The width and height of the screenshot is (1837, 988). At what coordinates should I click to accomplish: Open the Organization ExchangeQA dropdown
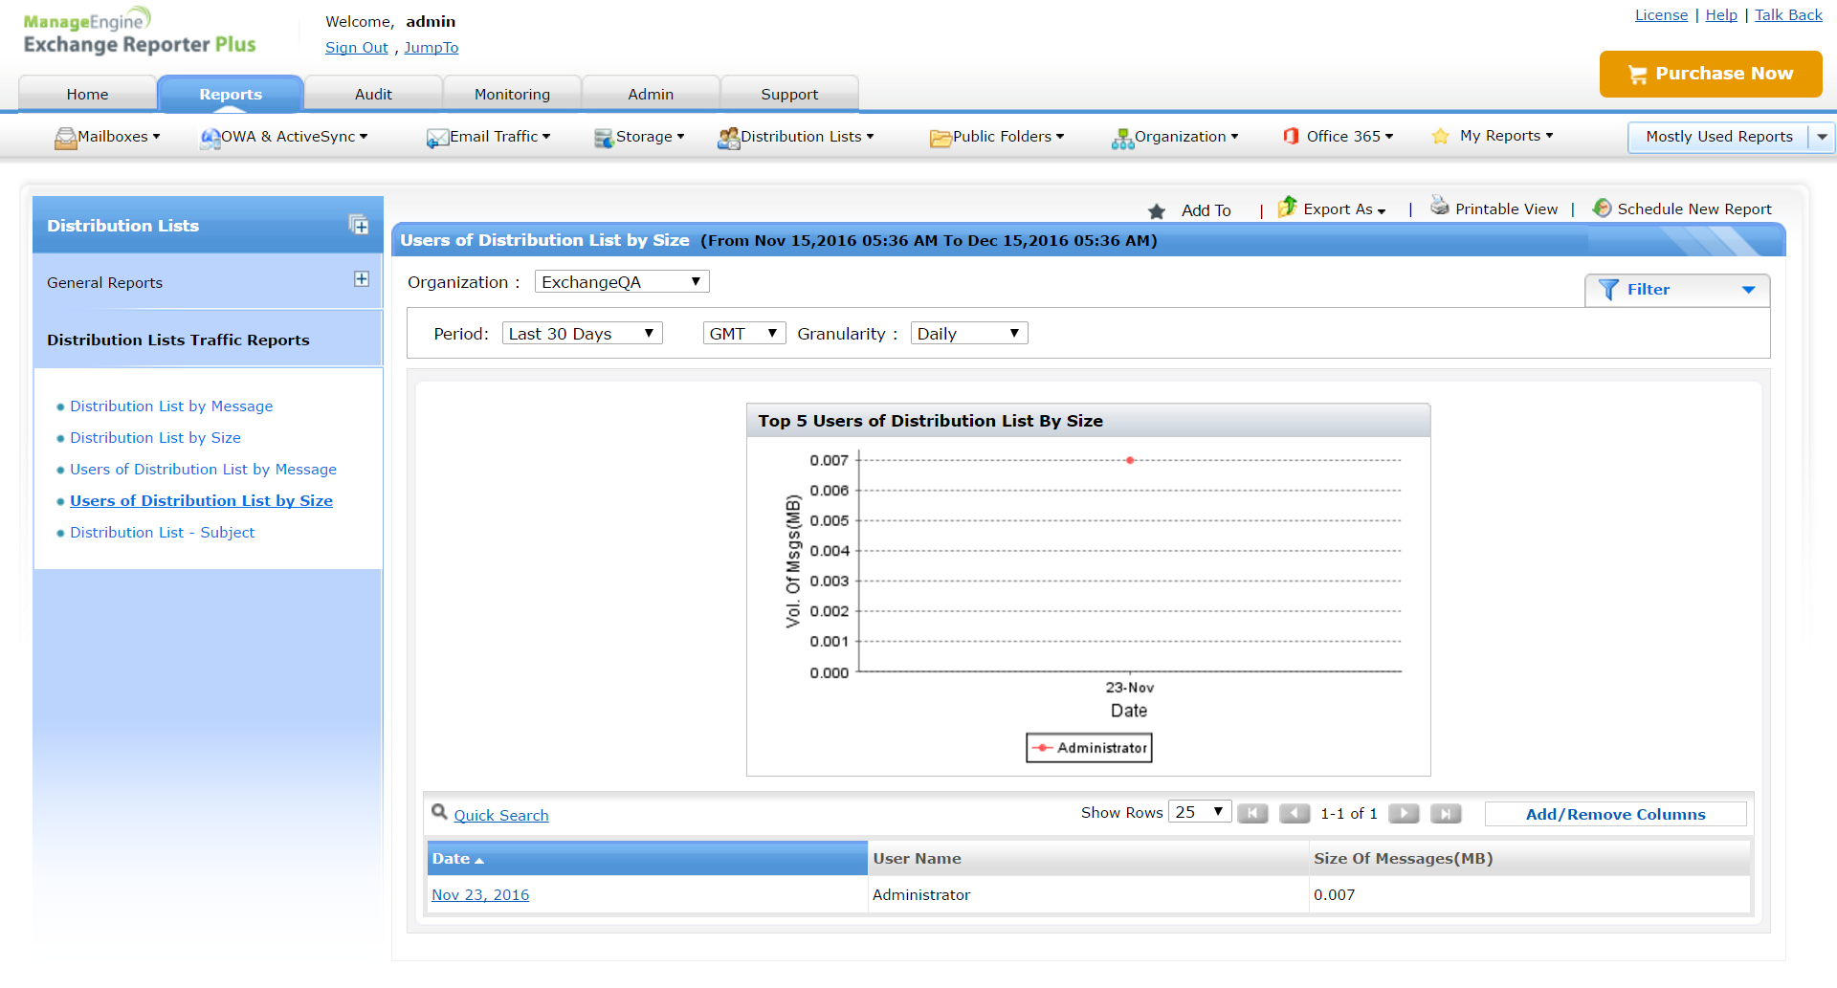click(x=621, y=282)
